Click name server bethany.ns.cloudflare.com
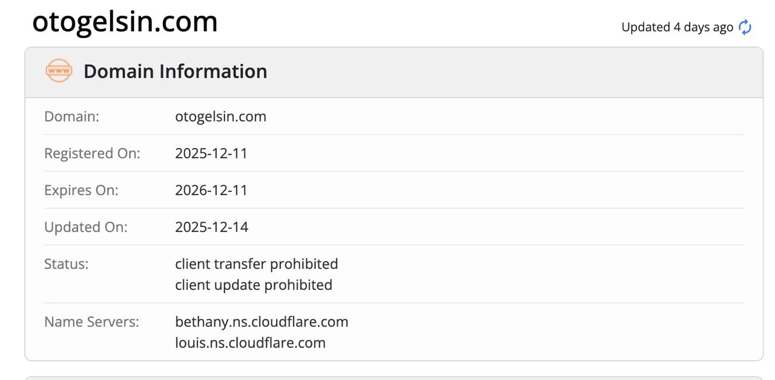This screenshot has height=380, width=775. 262,322
